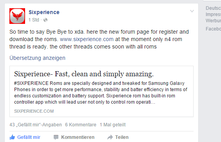Open the 1 Mal geteilt shares
Image resolution: width=221 pixels, height=142 pixels.
pos(112,125)
